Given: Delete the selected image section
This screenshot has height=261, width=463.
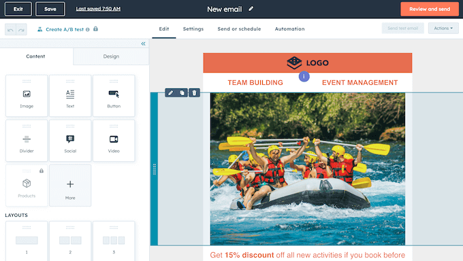Looking at the screenshot, I should coord(194,93).
